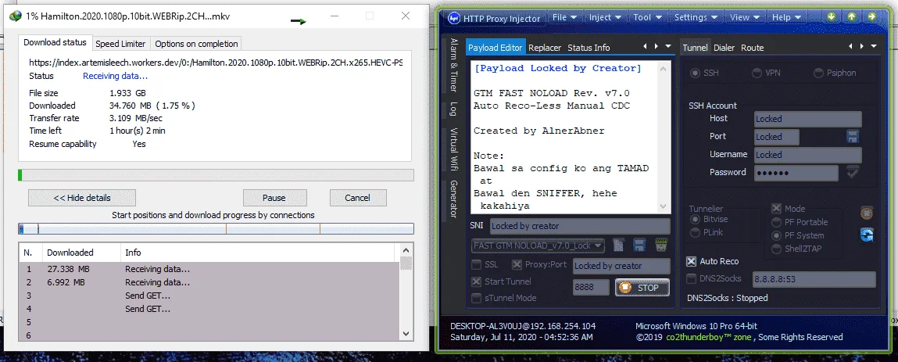The height and width of the screenshot is (362, 898).
Task: Click the trash bin icon beside config dropdown
Action: [x=661, y=246]
